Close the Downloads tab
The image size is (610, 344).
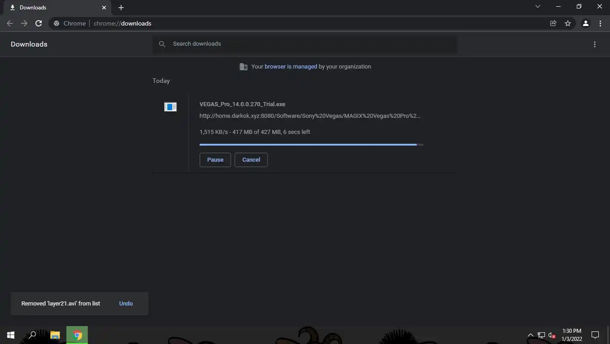[104, 8]
